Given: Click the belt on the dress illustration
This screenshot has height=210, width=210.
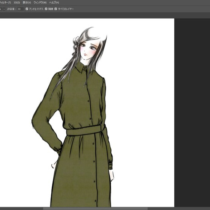Looking at the screenshot, I should point(84,131).
